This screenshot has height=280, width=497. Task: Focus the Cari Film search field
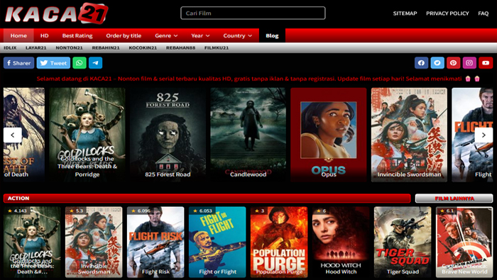point(253,13)
